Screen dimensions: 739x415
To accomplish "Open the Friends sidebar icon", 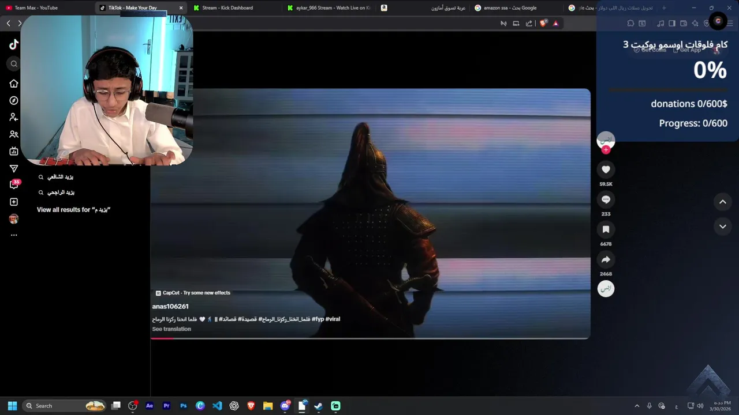I will pos(14,134).
